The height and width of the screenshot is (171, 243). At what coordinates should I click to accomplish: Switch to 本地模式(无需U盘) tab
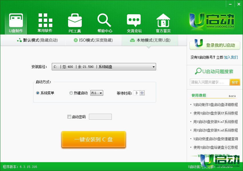[150, 40]
